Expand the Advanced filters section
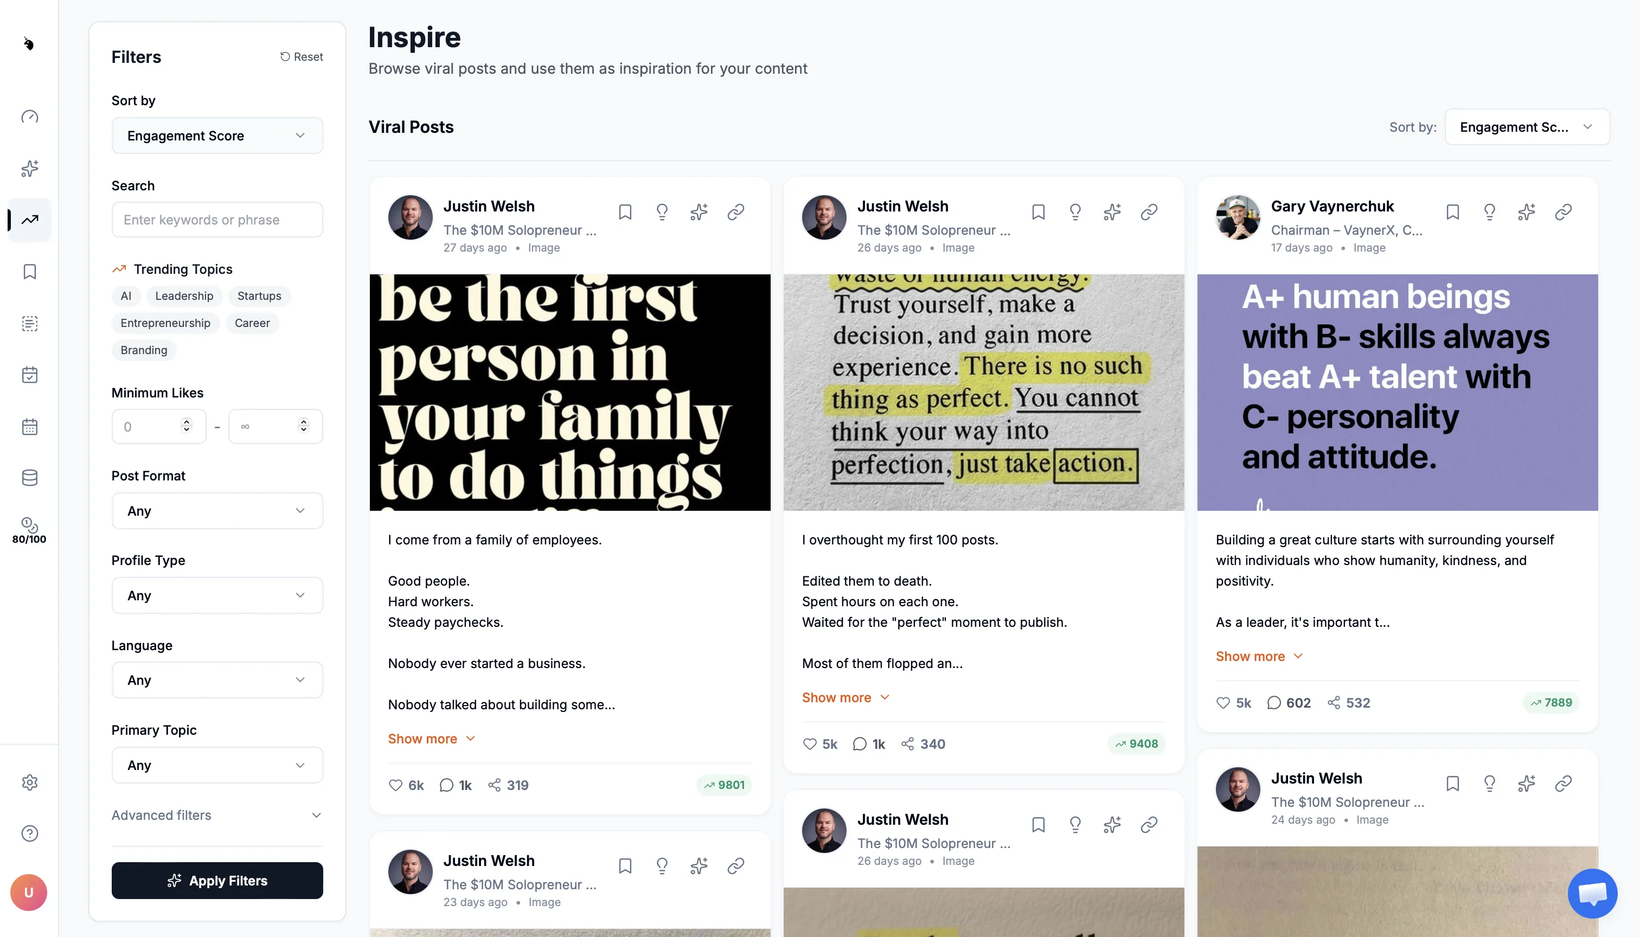The image size is (1640, 937). [217, 815]
